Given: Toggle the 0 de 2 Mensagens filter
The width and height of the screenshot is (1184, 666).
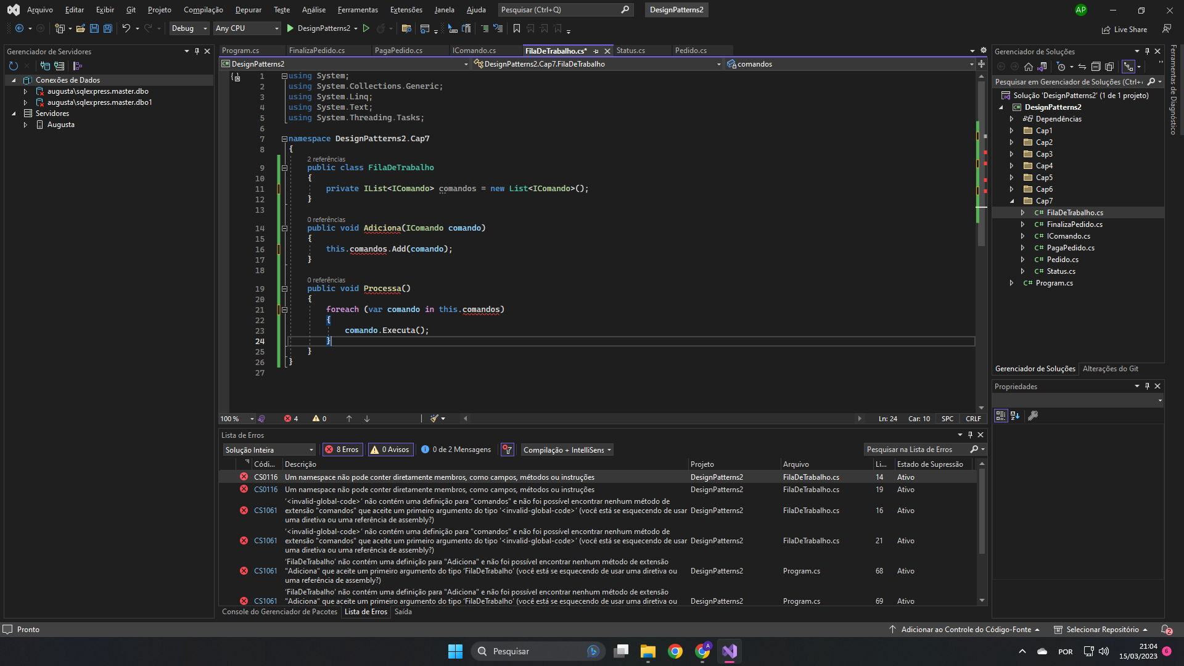Looking at the screenshot, I should coord(456,450).
